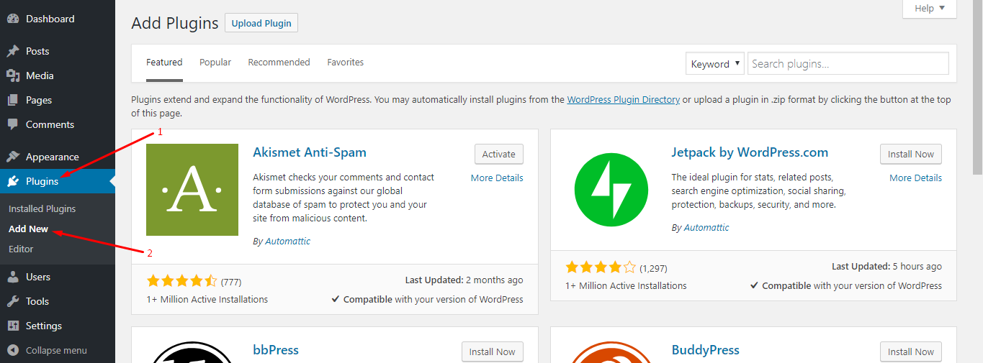This screenshot has height=363, width=983.
Task: Open the Keyword search type dropdown
Action: click(714, 63)
